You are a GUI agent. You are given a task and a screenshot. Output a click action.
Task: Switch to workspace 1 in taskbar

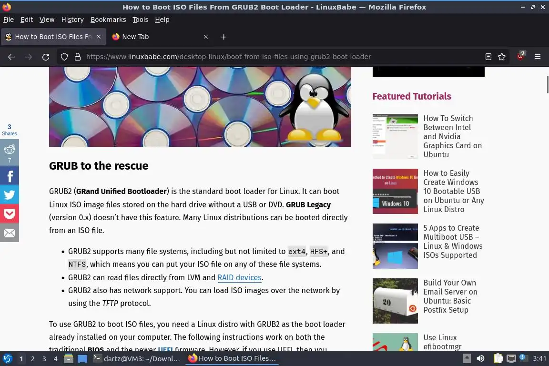click(21, 359)
